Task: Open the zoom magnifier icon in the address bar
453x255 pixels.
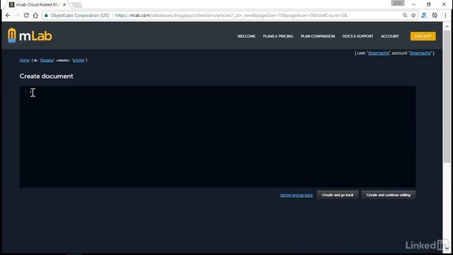Action: point(405,16)
